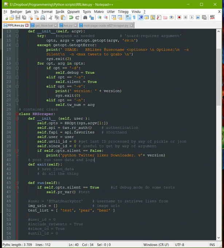
Task: Toggle synchronized horizontal scrolling
Action: tap(120, 18)
